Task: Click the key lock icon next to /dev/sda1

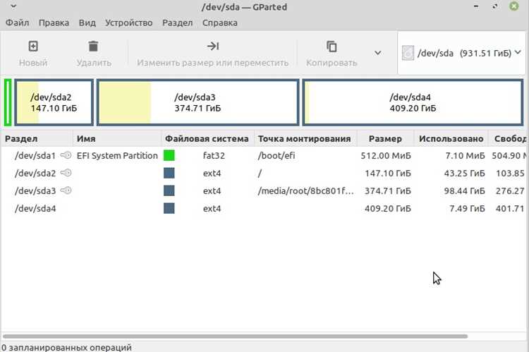Action: point(66,155)
